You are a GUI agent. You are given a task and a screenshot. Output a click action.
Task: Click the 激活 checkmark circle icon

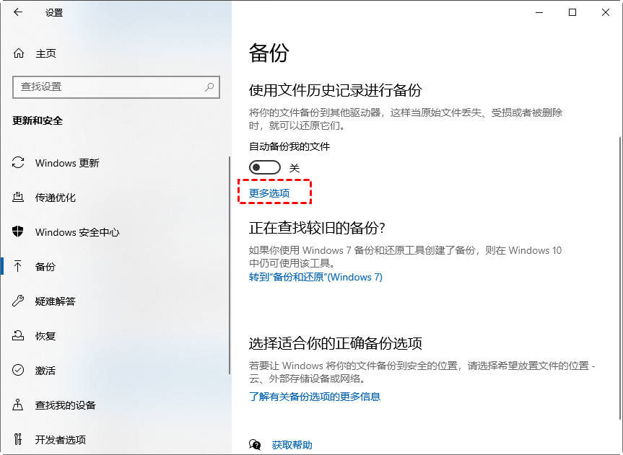click(x=19, y=371)
